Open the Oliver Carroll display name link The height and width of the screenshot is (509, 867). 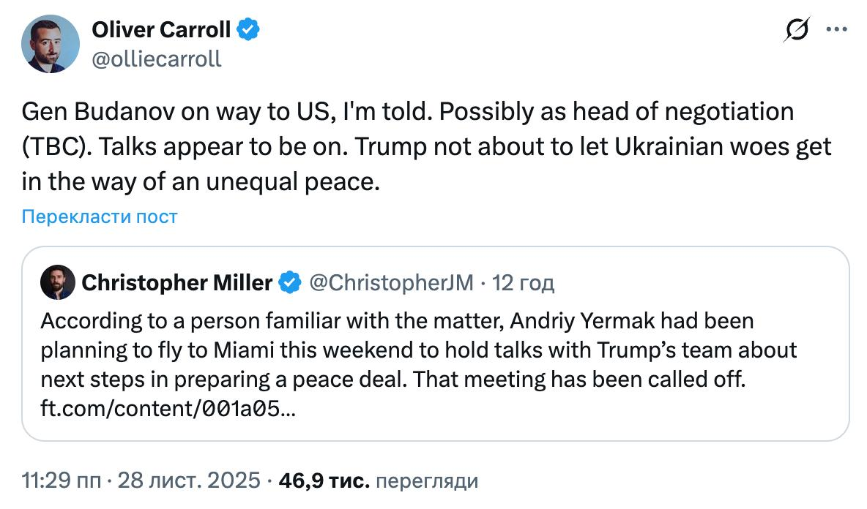click(161, 30)
